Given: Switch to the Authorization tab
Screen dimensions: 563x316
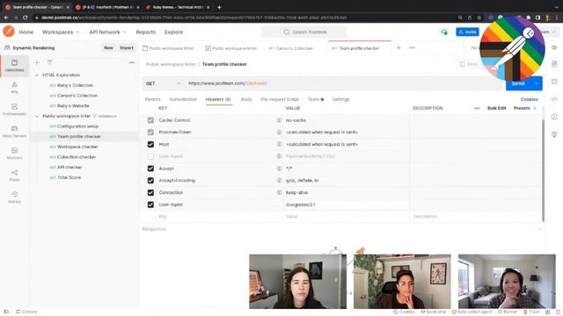Looking at the screenshot, I should (x=183, y=99).
